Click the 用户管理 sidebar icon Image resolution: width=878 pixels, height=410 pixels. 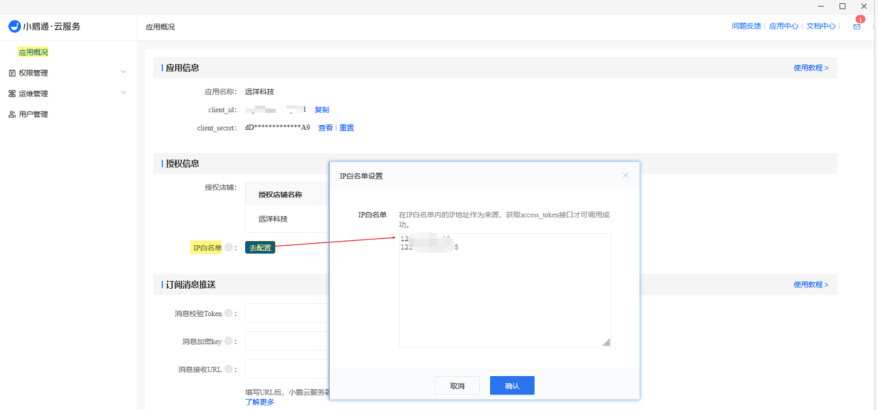pyautogui.click(x=12, y=115)
